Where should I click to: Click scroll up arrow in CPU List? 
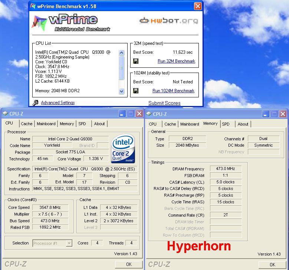(121, 53)
